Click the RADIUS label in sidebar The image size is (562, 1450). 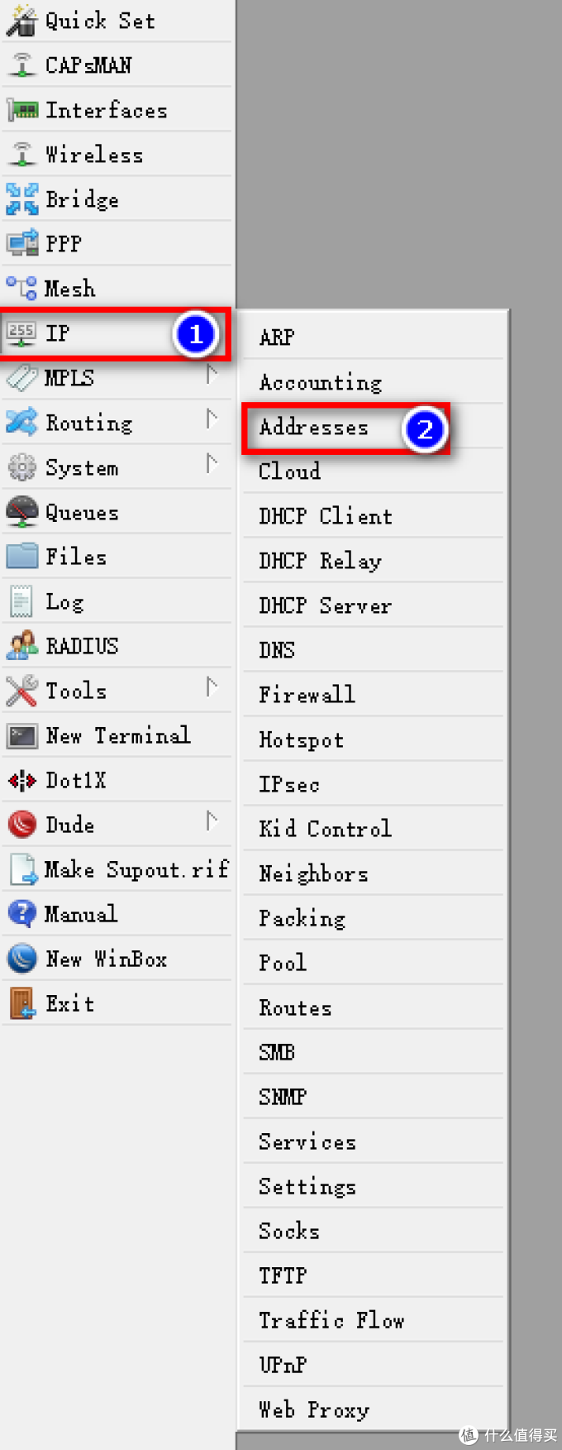[82, 646]
